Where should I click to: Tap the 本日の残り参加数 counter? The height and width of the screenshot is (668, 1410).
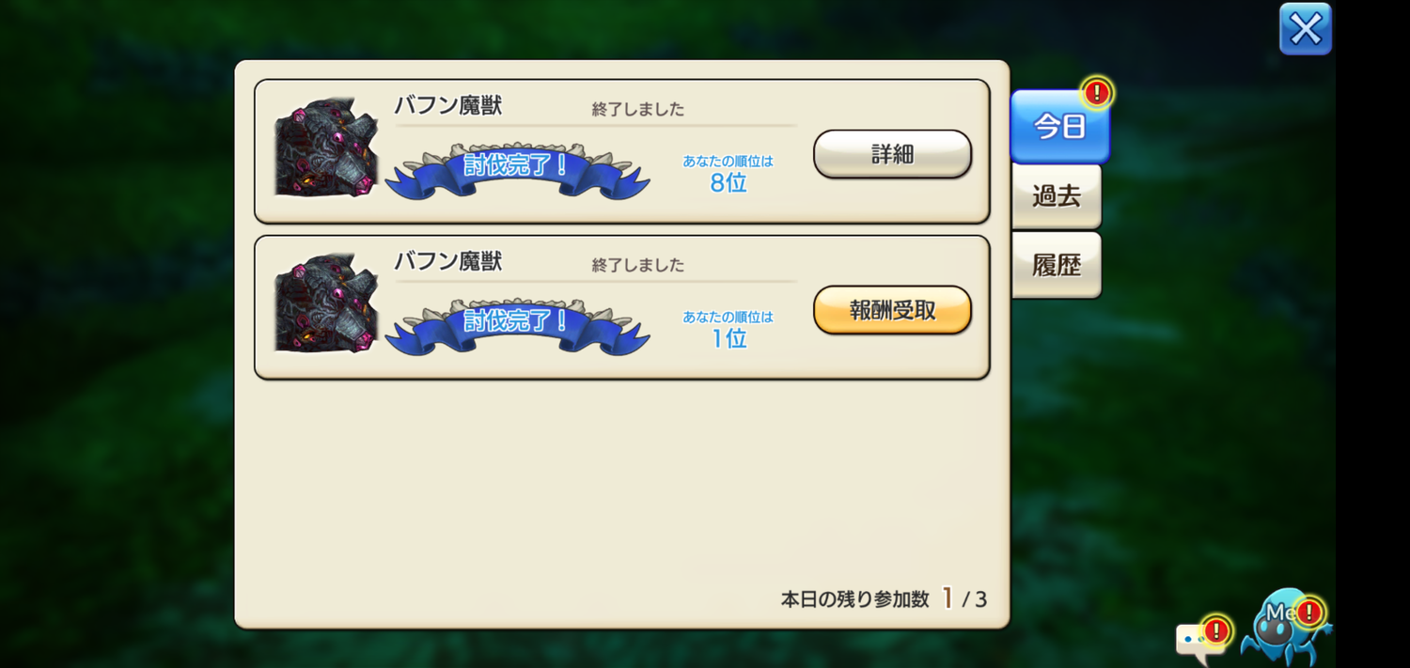[884, 598]
